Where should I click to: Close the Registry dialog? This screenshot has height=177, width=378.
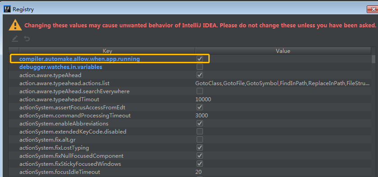[x=373, y=9]
